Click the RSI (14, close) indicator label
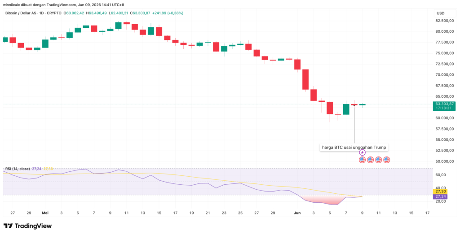The height and width of the screenshot is (235, 460). point(18,169)
